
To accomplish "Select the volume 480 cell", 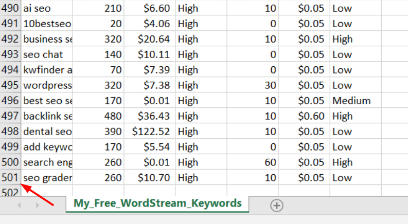I will (98, 116).
